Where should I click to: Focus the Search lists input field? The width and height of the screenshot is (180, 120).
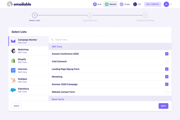tap(111, 40)
